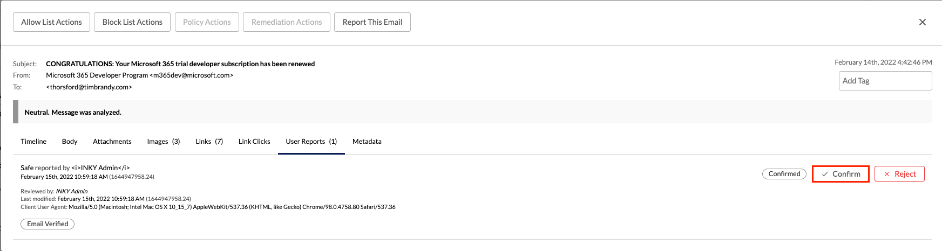Select the User Reports (1) tab

click(x=311, y=142)
